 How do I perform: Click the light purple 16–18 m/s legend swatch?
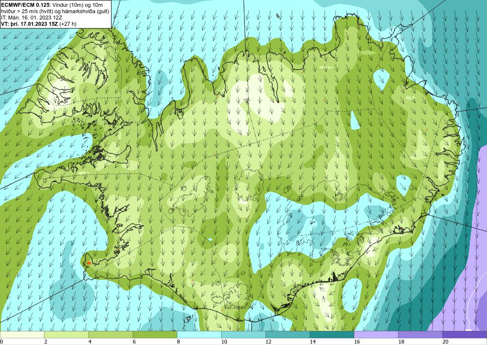pos(376,335)
